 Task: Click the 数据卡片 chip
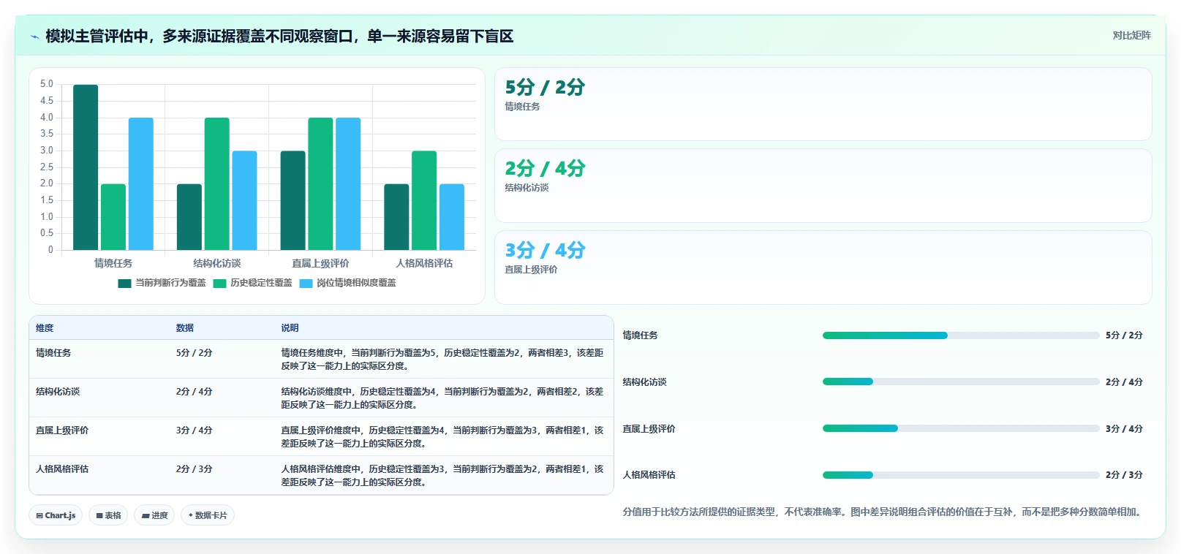coord(208,515)
